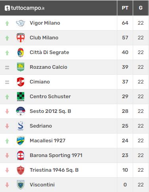This screenshot has height=192, width=149.
Task: Click the Triestina 1946 Sq. B red crest
Action: pyautogui.click(x=21, y=170)
